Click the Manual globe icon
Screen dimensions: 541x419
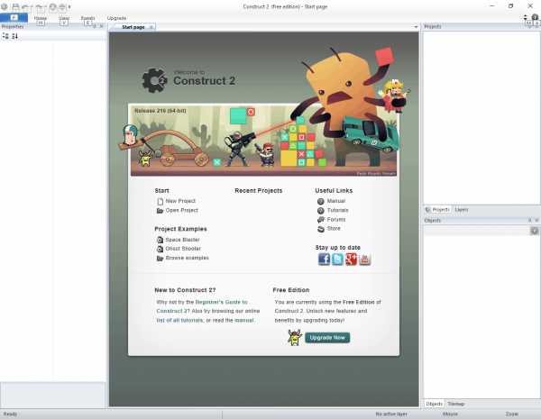coord(320,201)
